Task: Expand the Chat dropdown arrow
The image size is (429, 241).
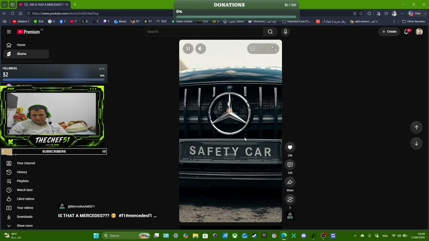Action: click(x=425, y=13)
